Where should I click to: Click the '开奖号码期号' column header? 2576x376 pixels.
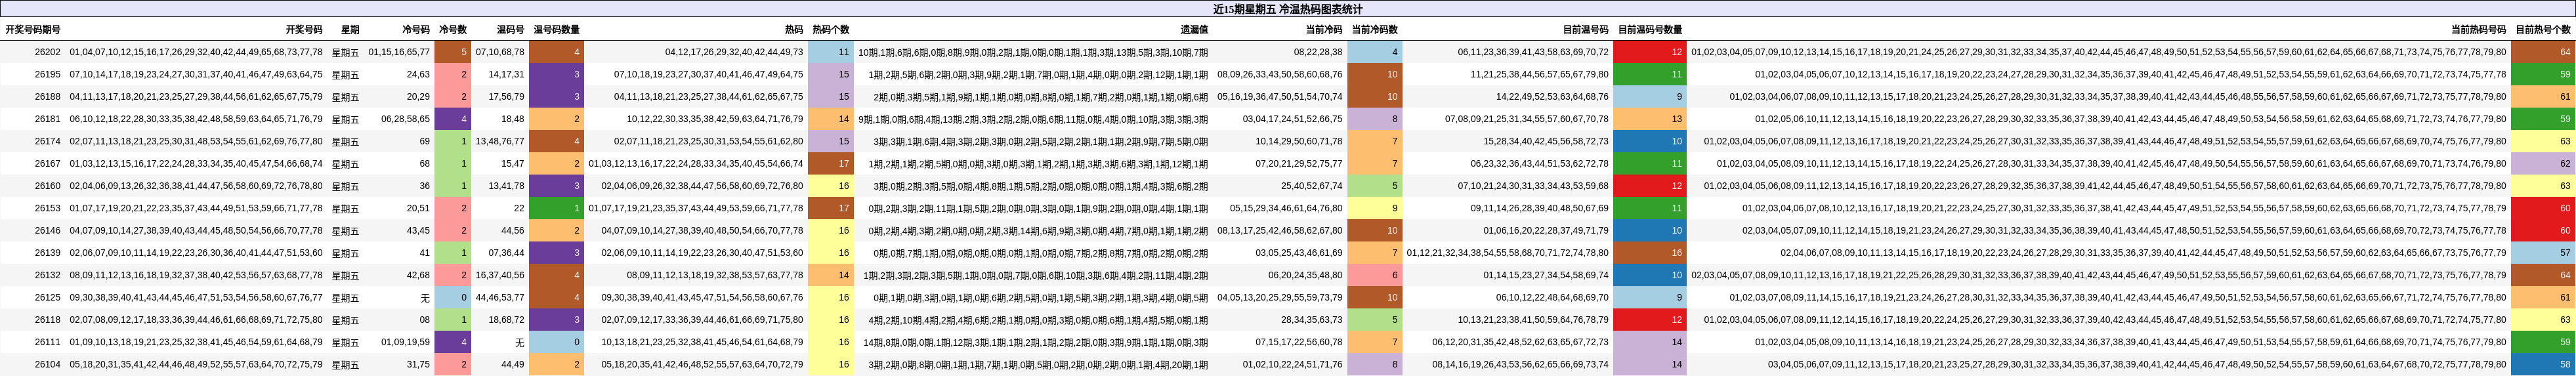[x=33, y=30]
